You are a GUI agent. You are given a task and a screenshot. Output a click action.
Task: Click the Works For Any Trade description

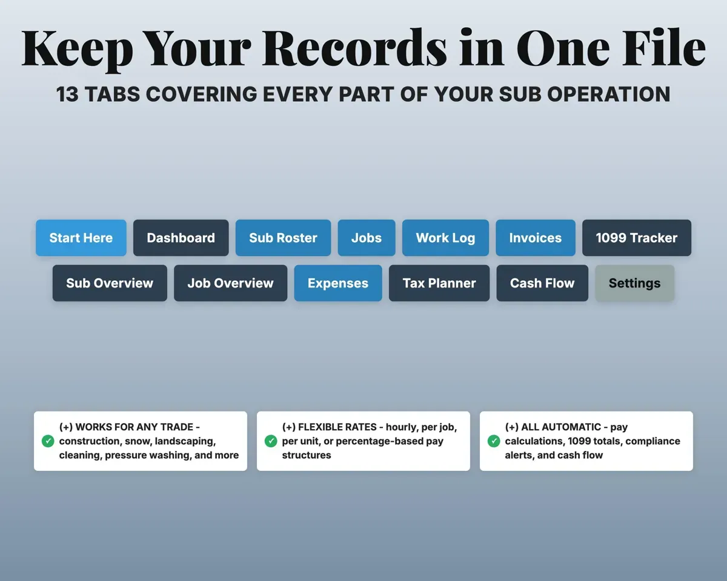pos(149,441)
